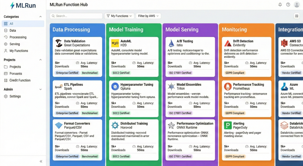Viewport: 303px width, 166px height.
Task: Switch layout with the grid view icon
Action: (x=297, y=16)
